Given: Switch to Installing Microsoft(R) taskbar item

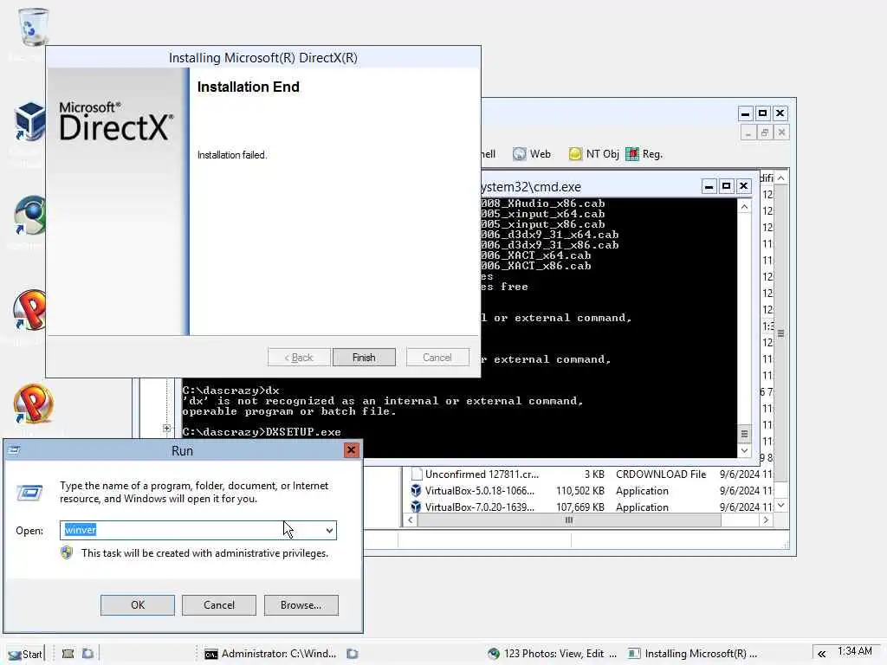Looking at the screenshot, I should pyautogui.click(x=693, y=654).
